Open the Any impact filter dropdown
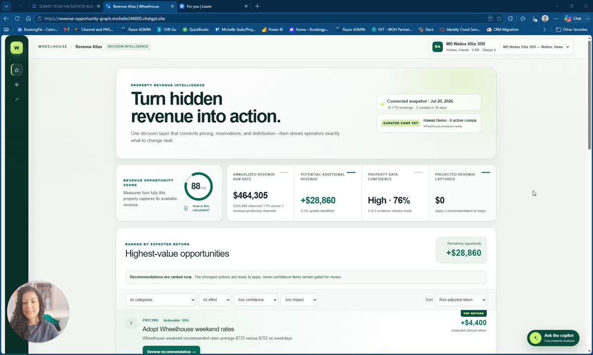Screen dimensions: 593x355 click(299, 300)
